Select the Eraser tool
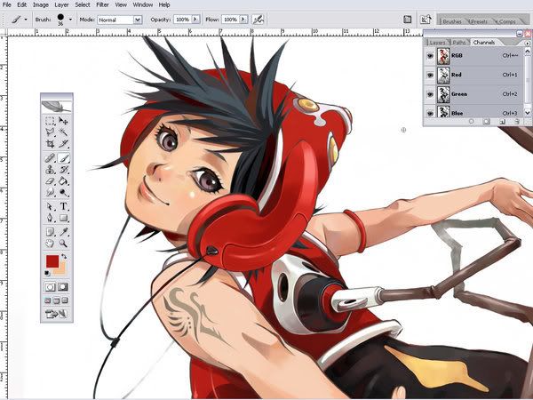Screen dimensions: 533x400 50,181
